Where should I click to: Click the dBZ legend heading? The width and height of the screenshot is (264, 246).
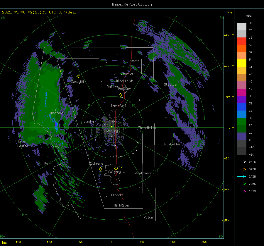pos(249,16)
